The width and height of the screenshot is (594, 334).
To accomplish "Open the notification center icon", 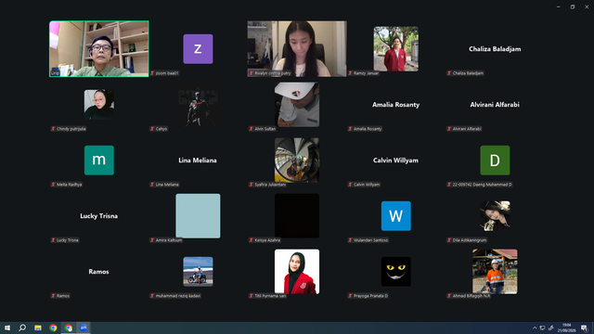I will [584, 328].
